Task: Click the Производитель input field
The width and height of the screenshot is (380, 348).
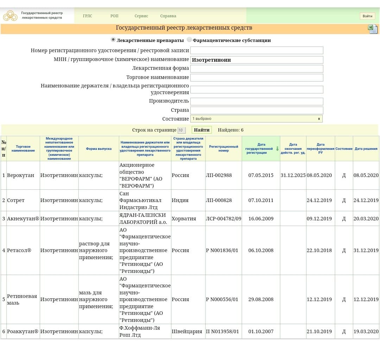Action: (x=256, y=102)
